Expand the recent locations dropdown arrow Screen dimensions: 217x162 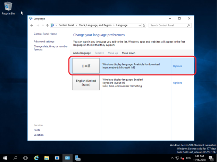(42, 25)
